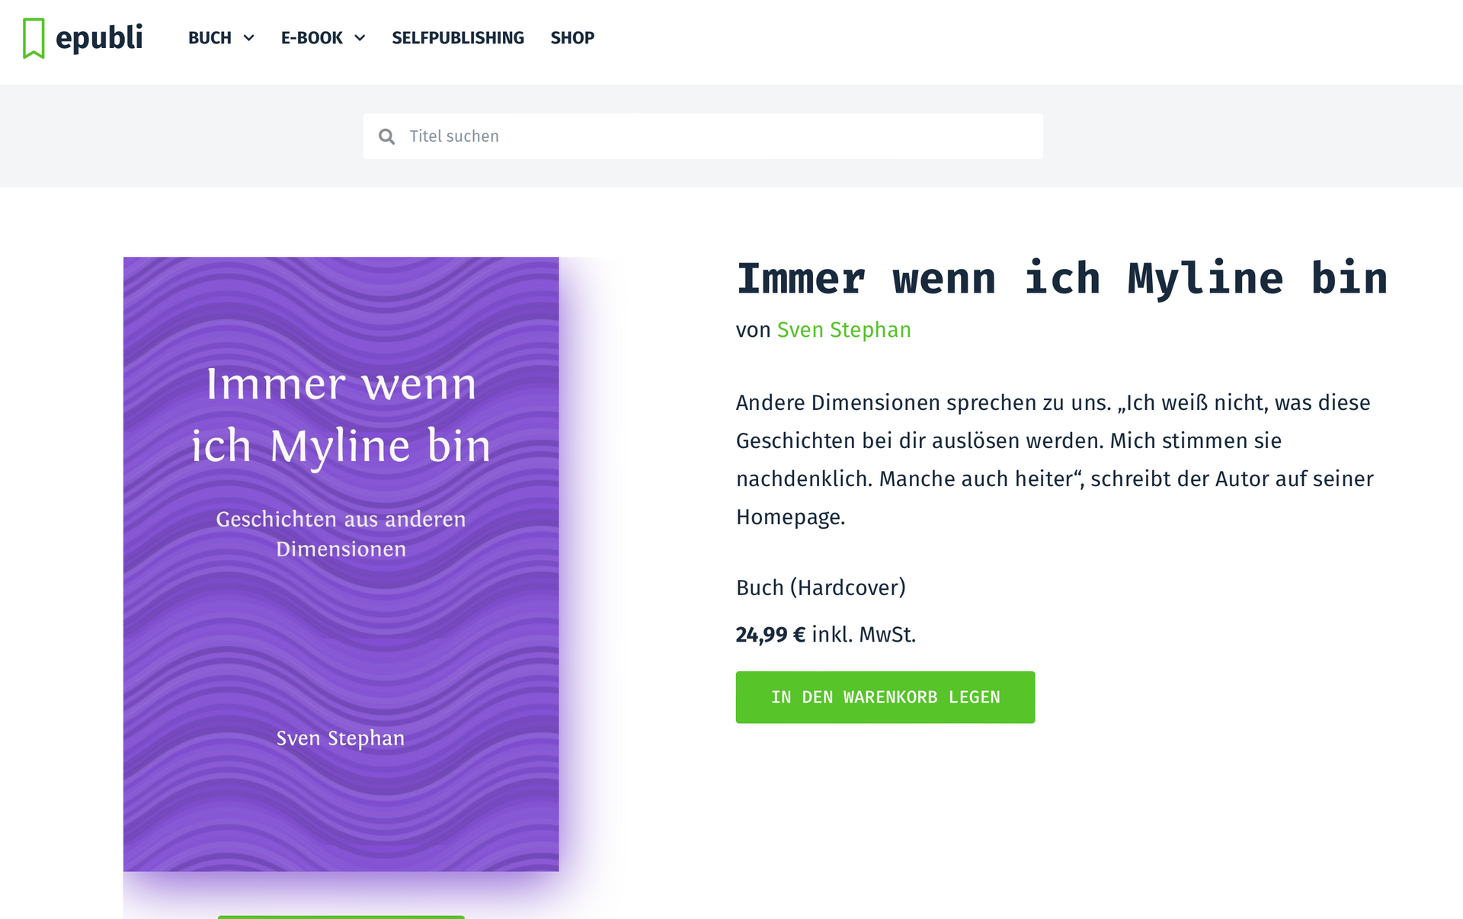Expand the E-BOOK menu chevron
The height and width of the screenshot is (919, 1463).
360,38
